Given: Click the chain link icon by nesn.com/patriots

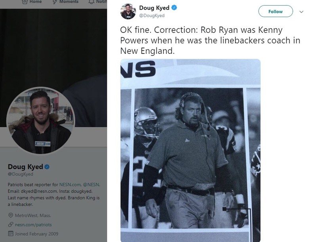Looking at the screenshot, I should tap(11, 225).
